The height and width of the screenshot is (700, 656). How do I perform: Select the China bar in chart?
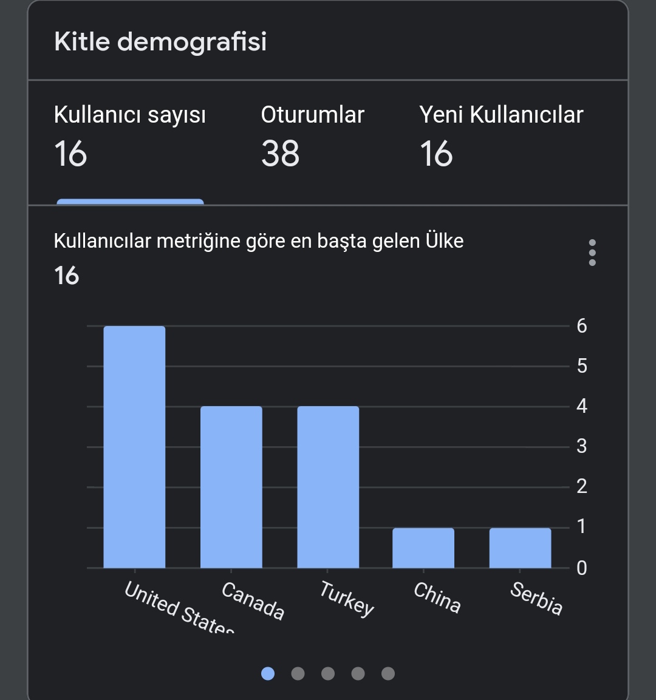pos(423,548)
